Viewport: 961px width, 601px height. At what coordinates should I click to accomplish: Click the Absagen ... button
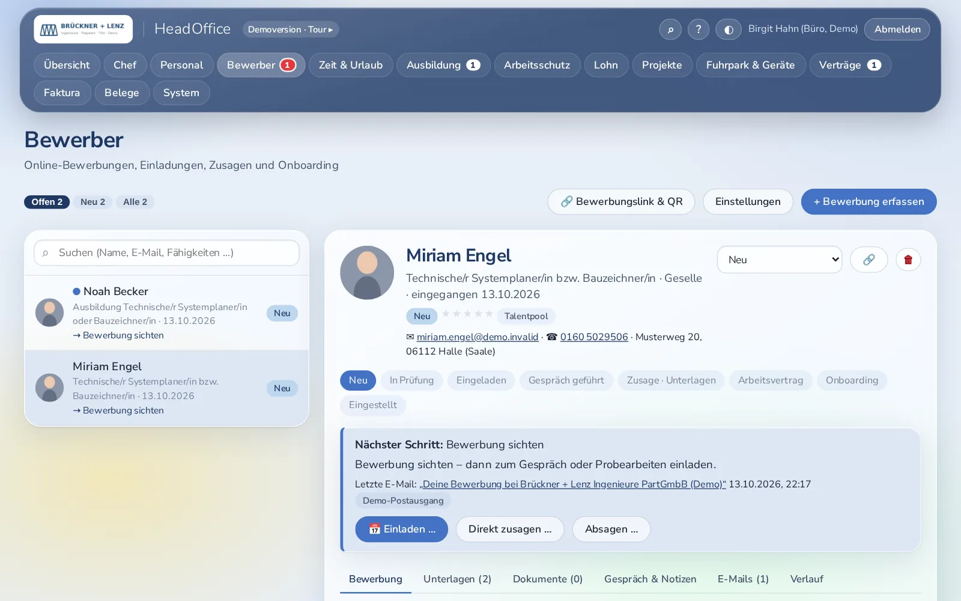pos(611,529)
